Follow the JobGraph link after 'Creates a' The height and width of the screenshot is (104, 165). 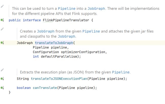point(46,31)
